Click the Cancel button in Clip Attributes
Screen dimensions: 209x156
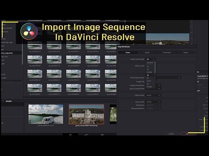pyautogui.click(x=171, y=133)
